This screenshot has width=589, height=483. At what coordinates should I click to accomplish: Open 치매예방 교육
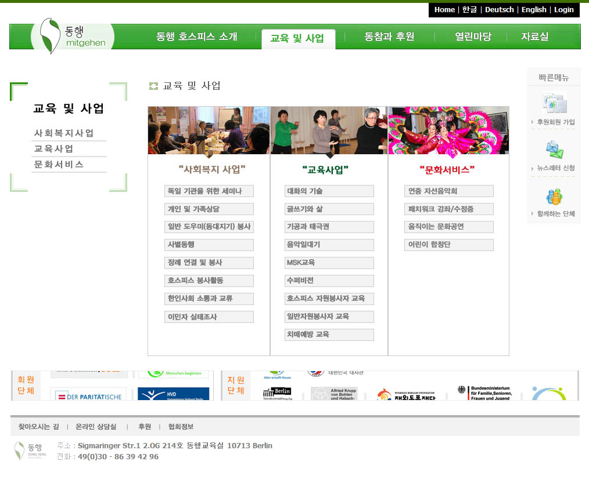pos(329,335)
